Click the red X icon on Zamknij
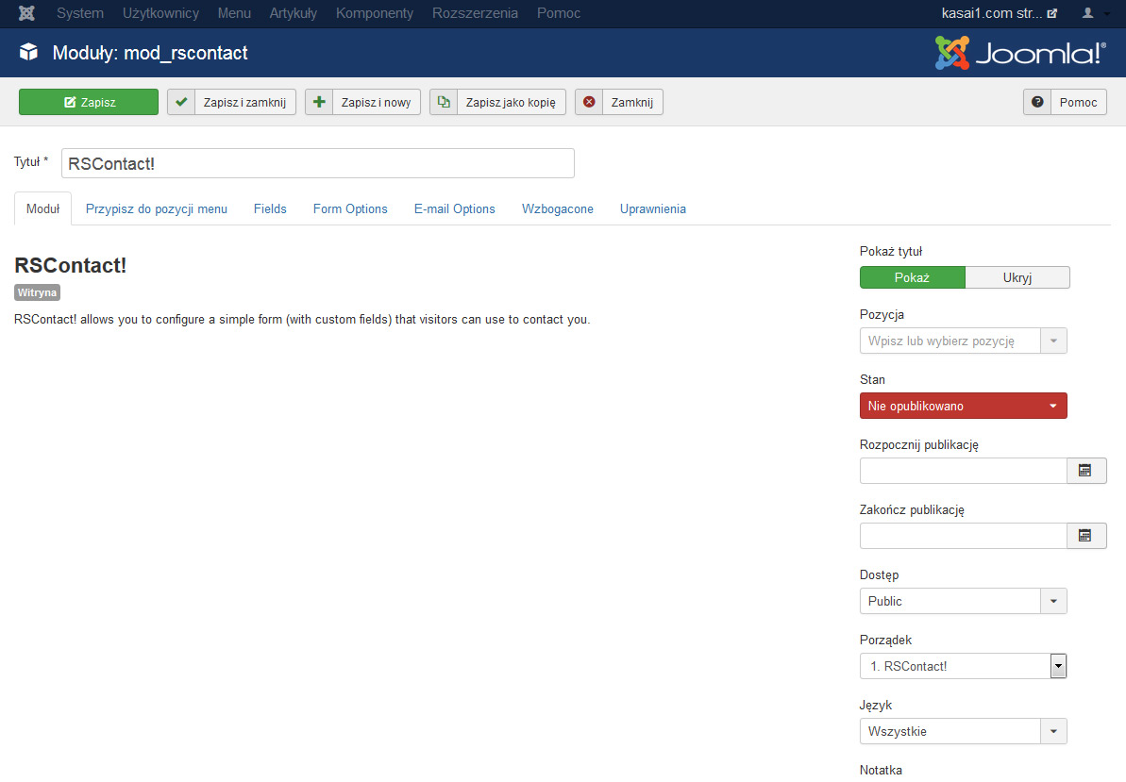Image resolution: width=1126 pixels, height=782 pixels. pyautogui.click(x=589, y=102)
